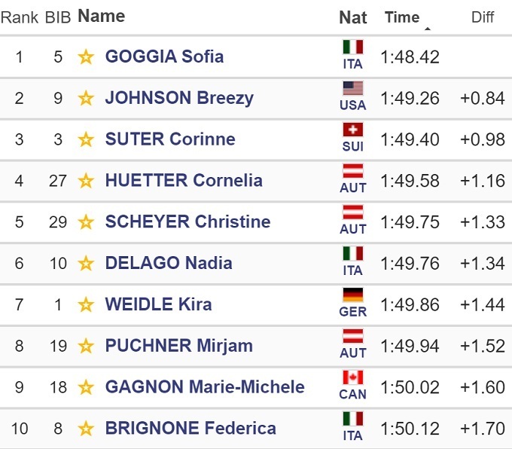512x449 pixels.
Task: Sort results by Time column
Action: (402, 17)
